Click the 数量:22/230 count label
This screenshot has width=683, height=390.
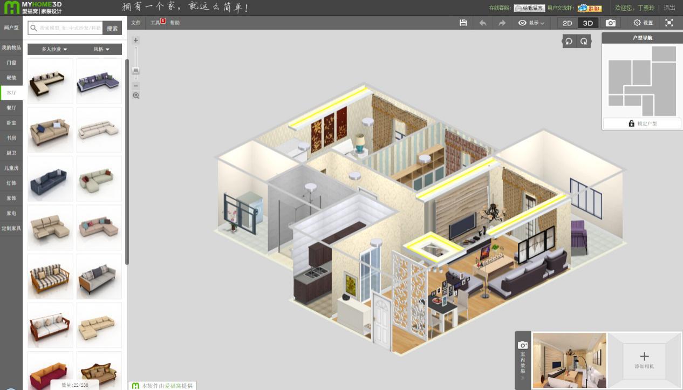[74, 385]
